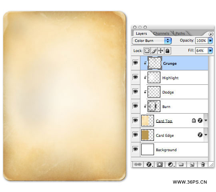The width and height of the screenshot is (216, 192).
Task: Hide the Card Top layer
Action: coord(136,120)
